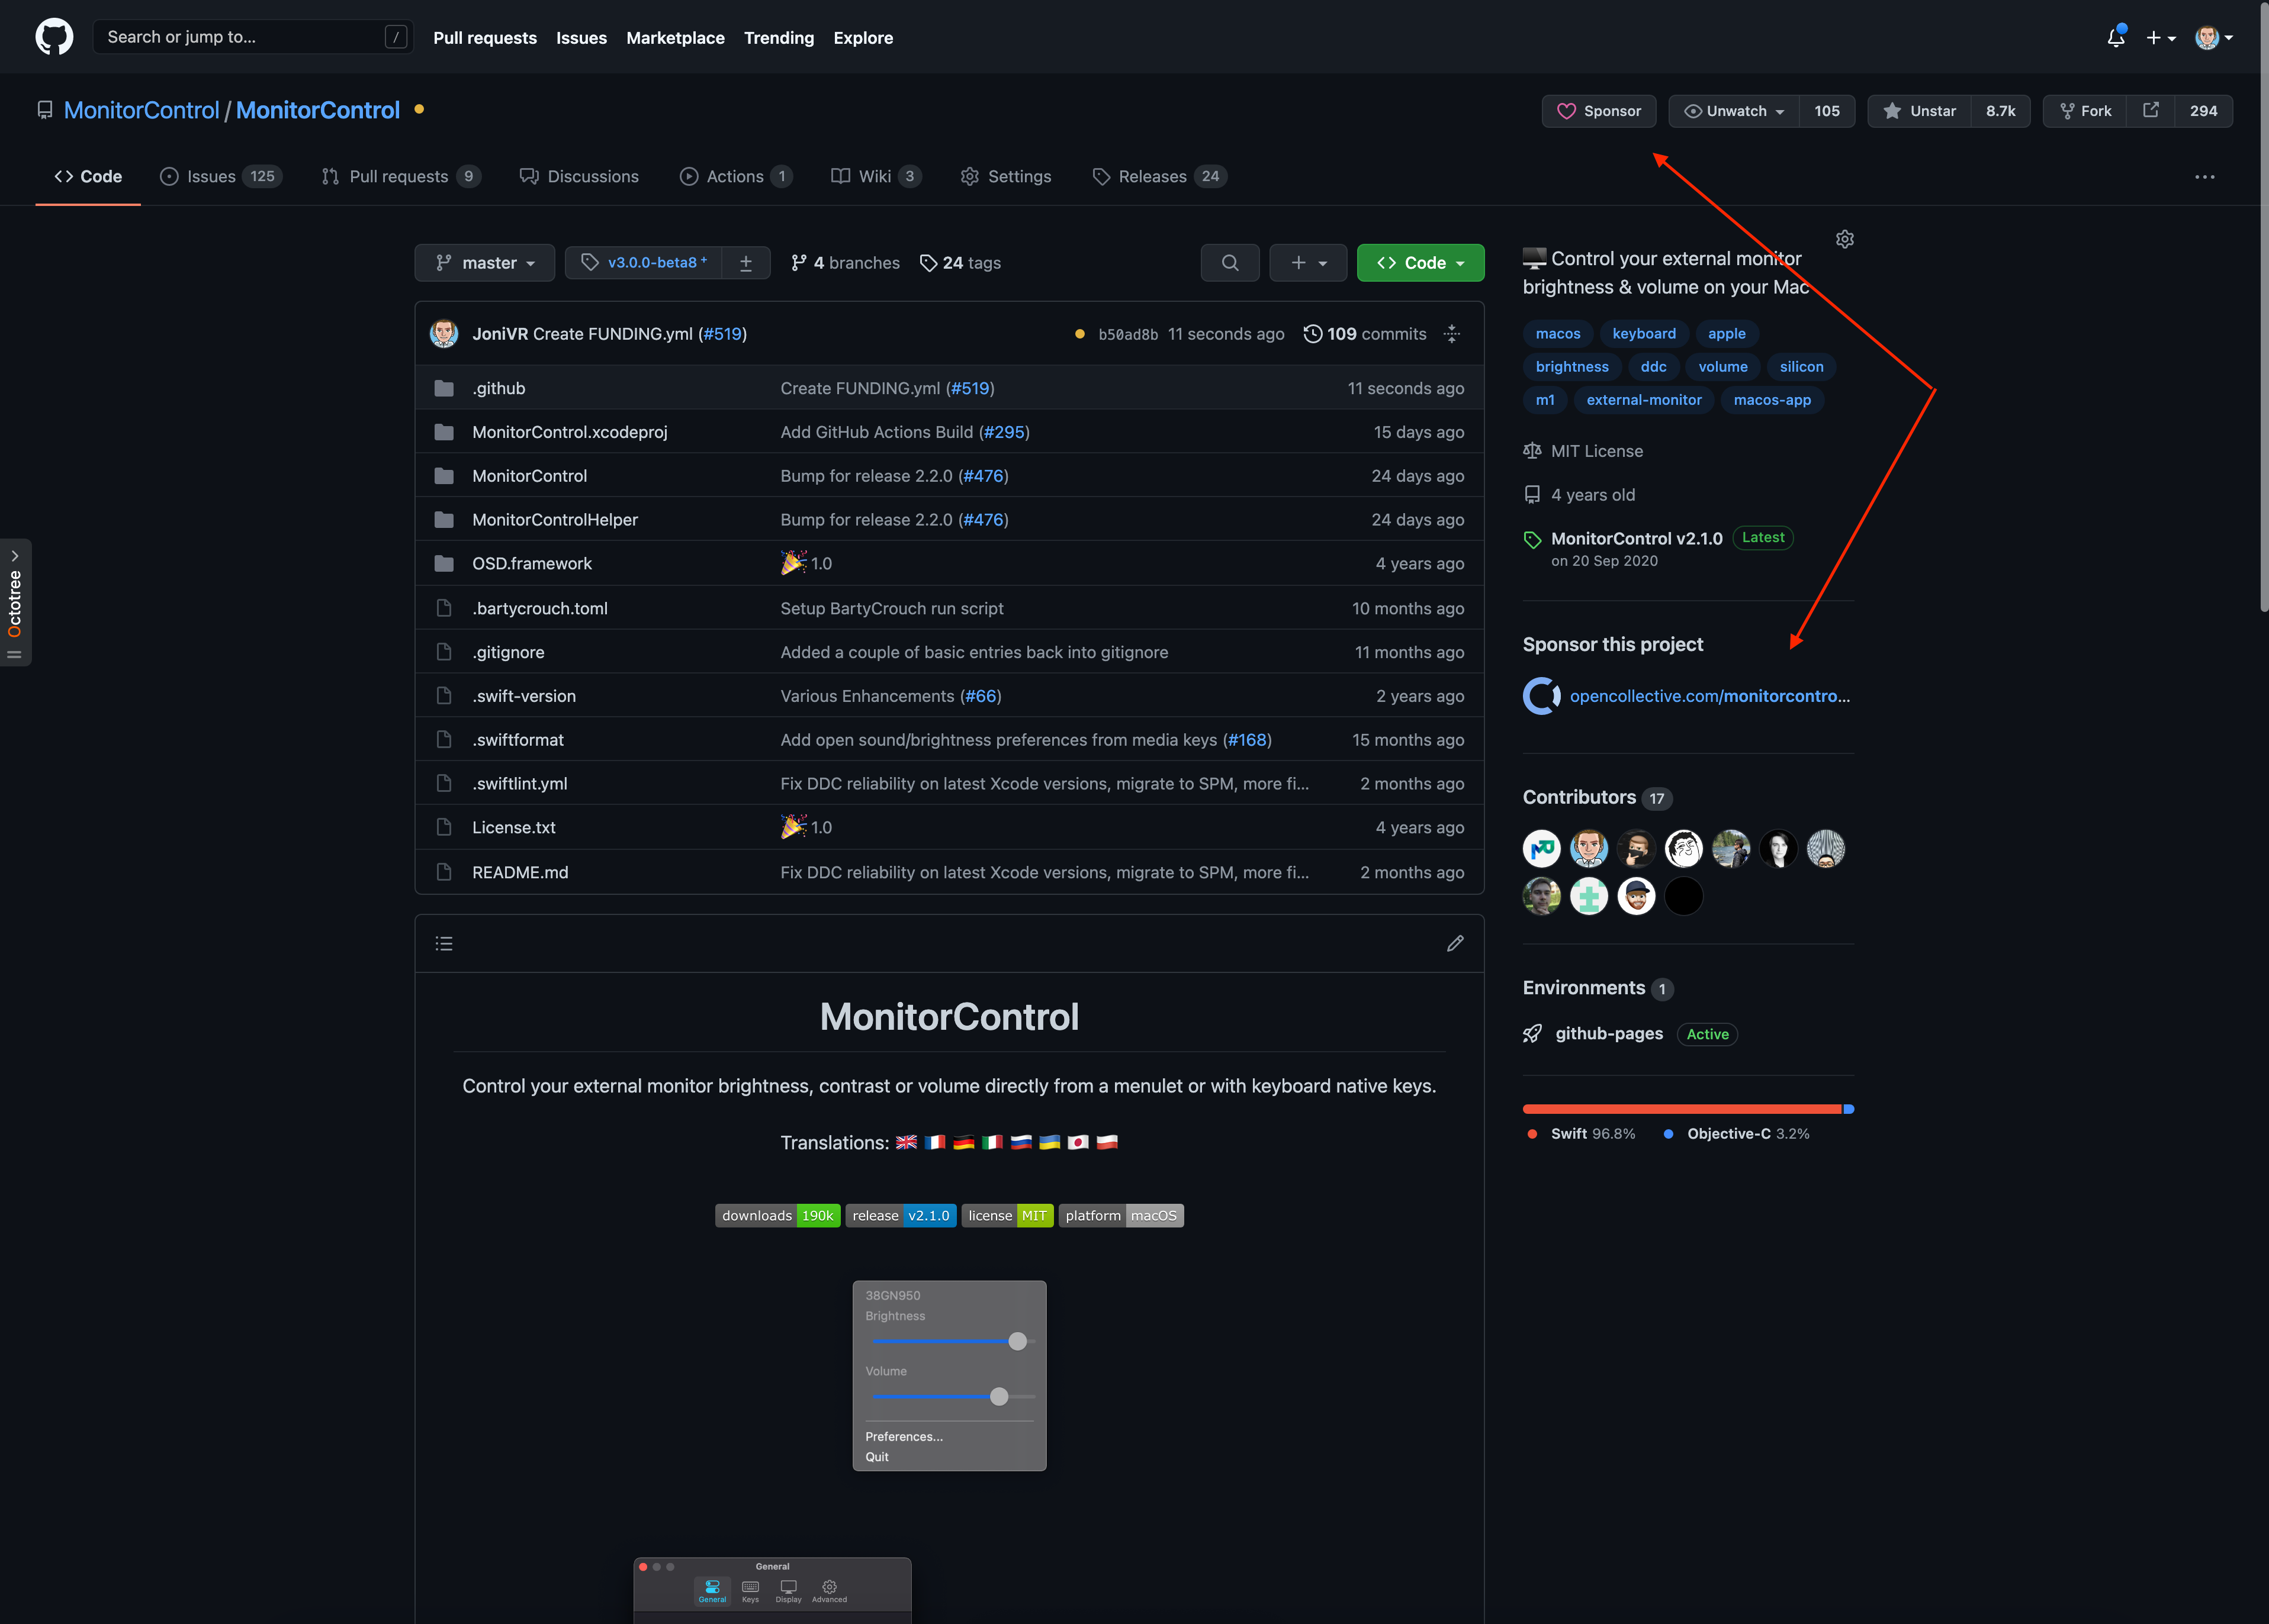Click the commit history clock icon
The image size is (2269, 1624).
1313,334
